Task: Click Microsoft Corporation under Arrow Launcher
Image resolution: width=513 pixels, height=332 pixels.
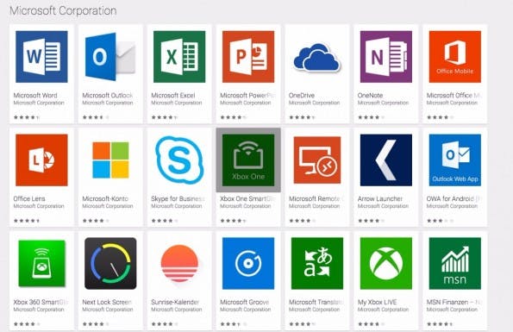Action: point(383,206)
